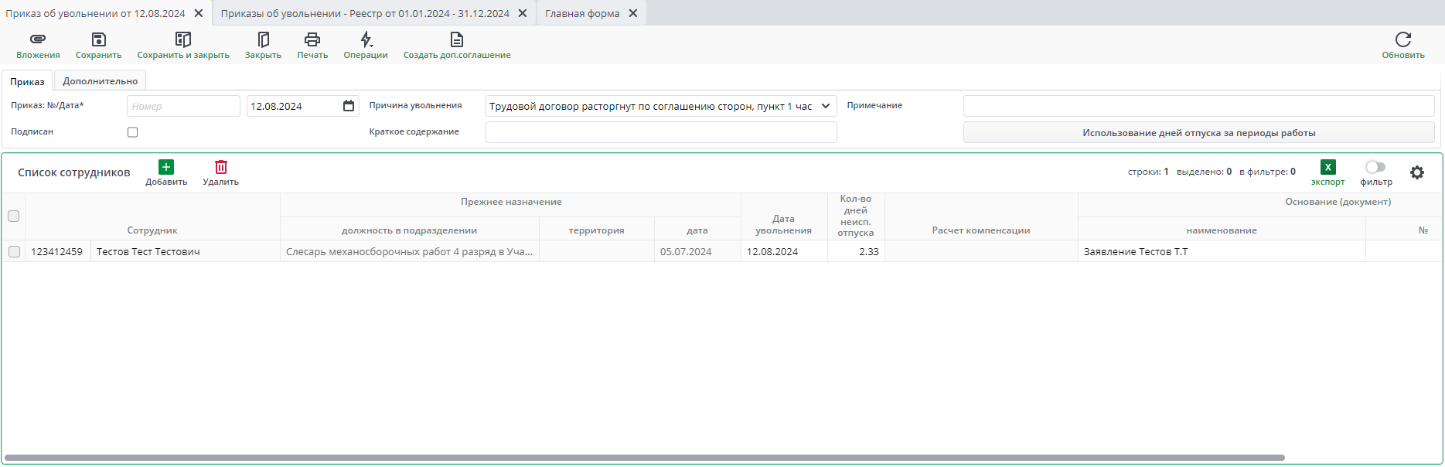Click the 2.33 unused days cell
1445x467 pixels.
point(856,251)
